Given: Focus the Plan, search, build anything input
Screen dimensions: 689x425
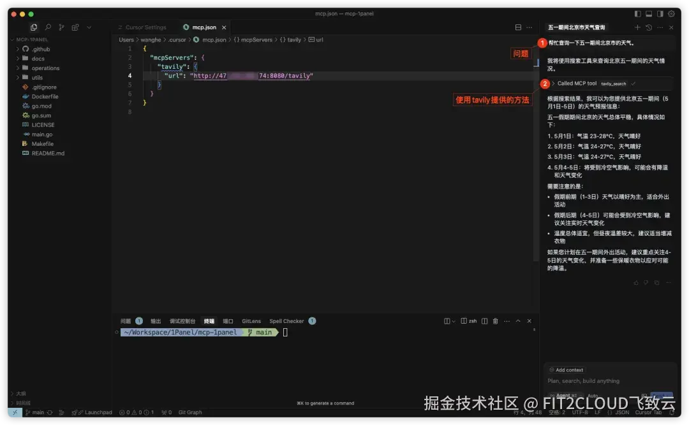Looking at the screenshot, I should 609,381.
